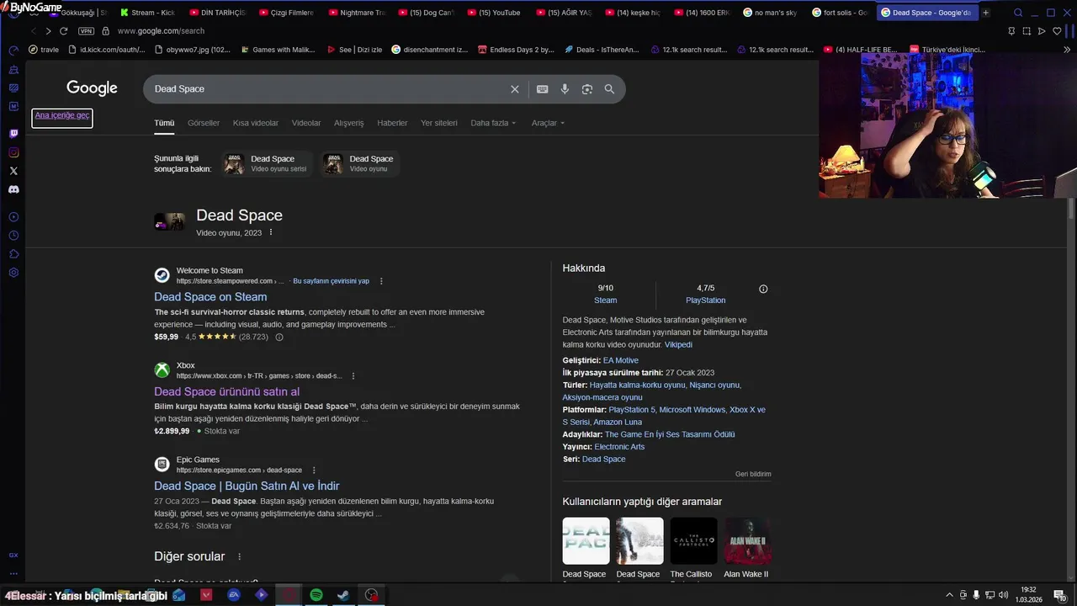This screenshot has width=1077, height=606.
Task: Show info icon beside Steam price rating
Action: 279,338
